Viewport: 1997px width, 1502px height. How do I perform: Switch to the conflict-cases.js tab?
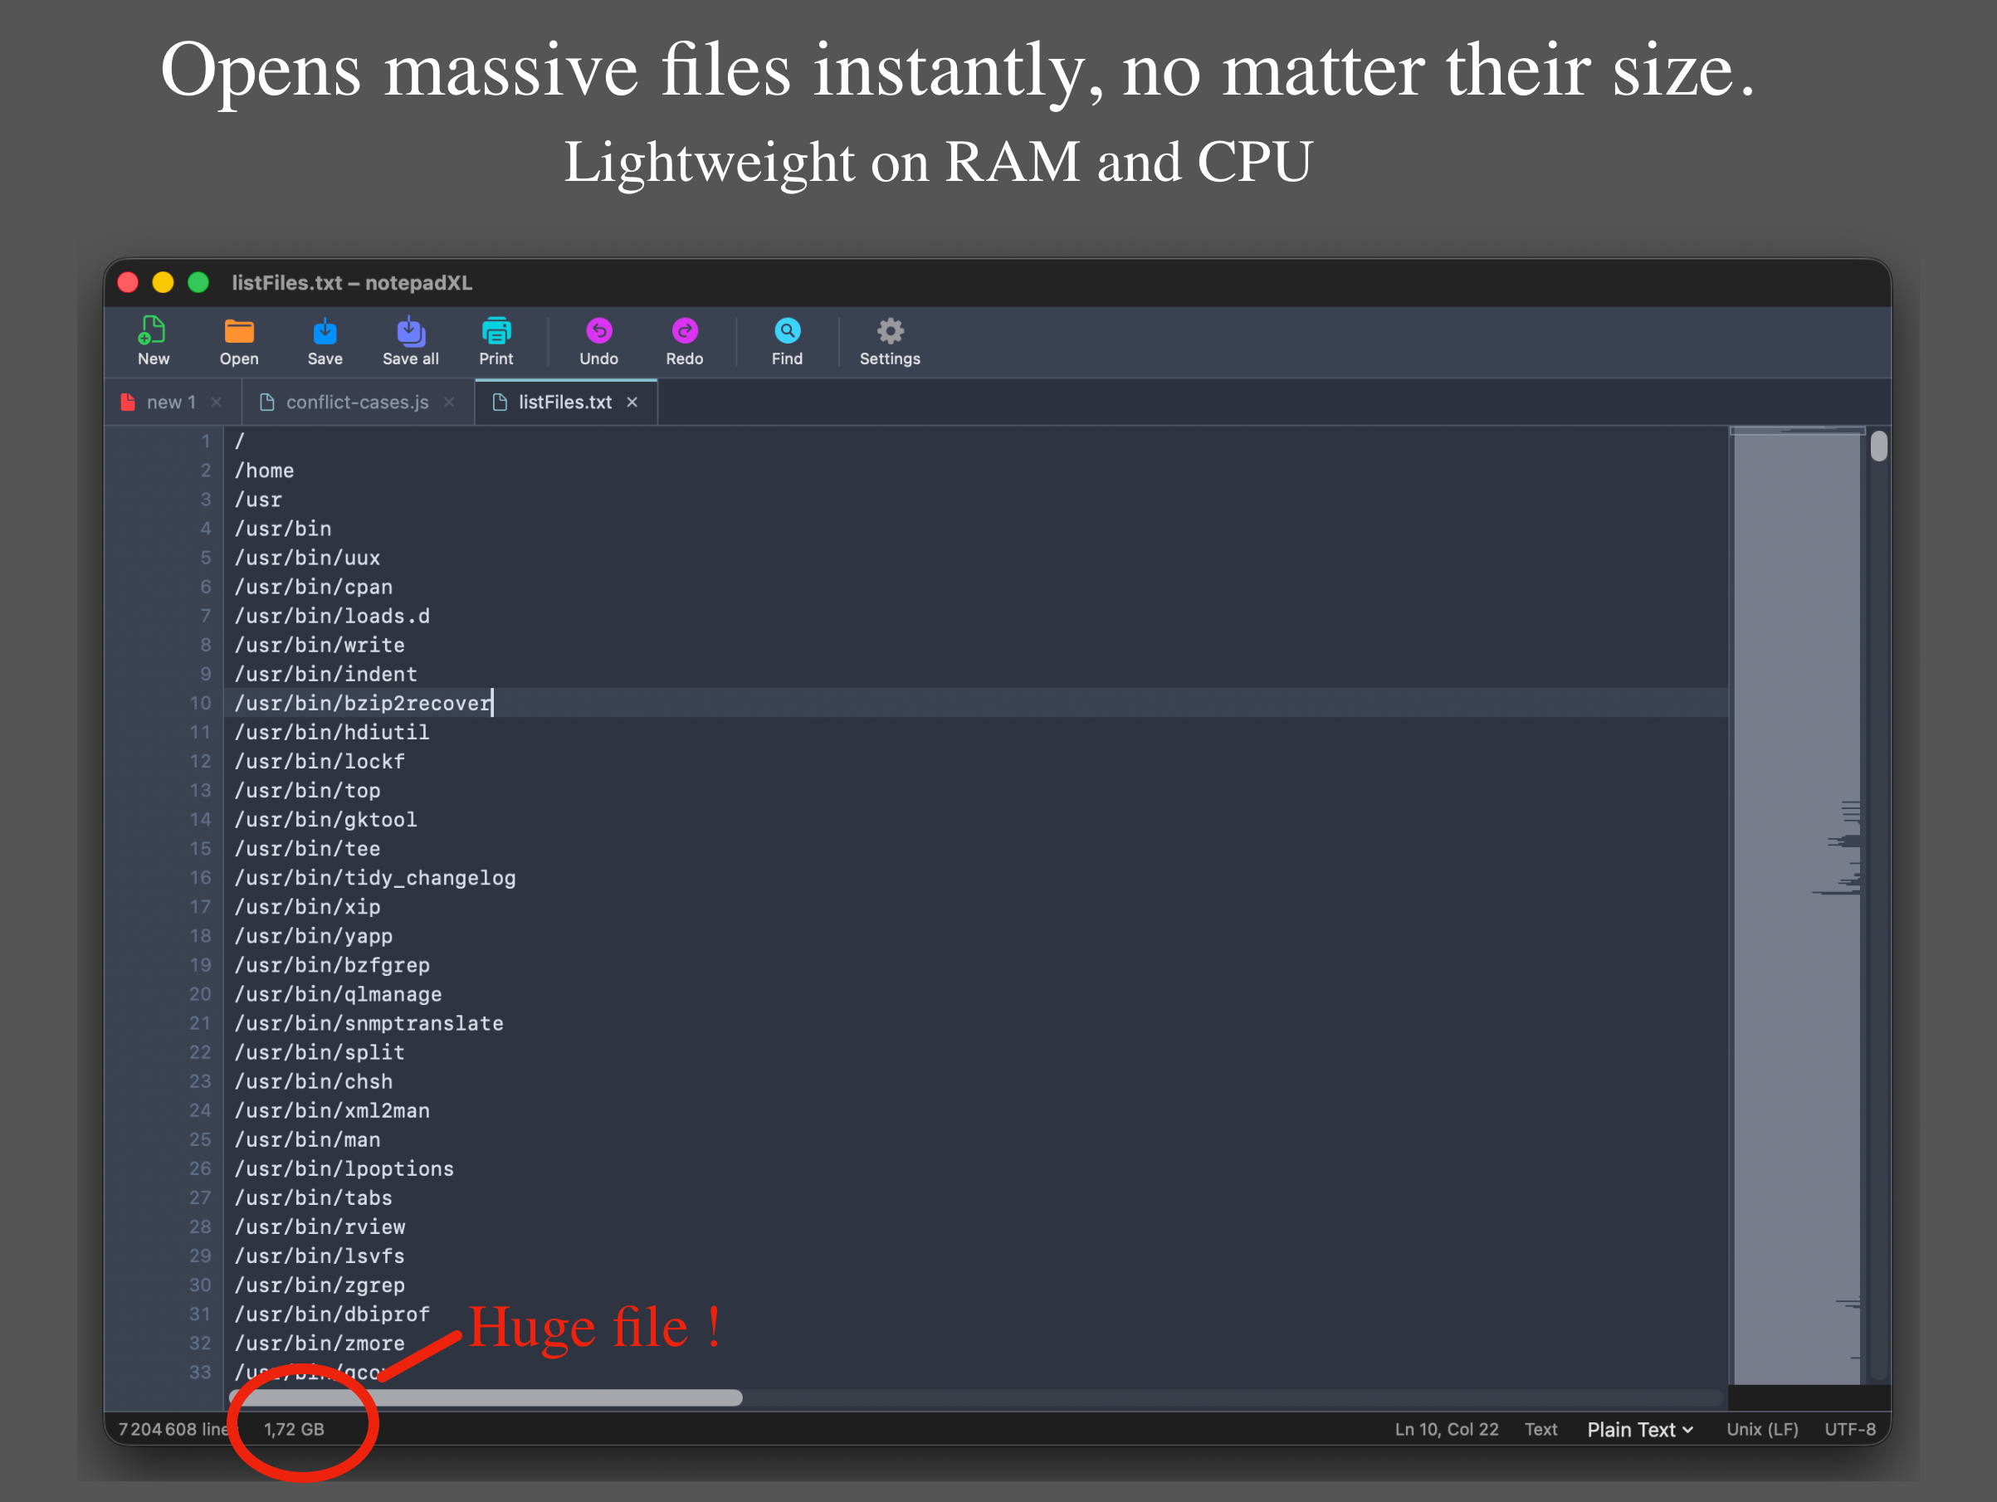point(358,402)
